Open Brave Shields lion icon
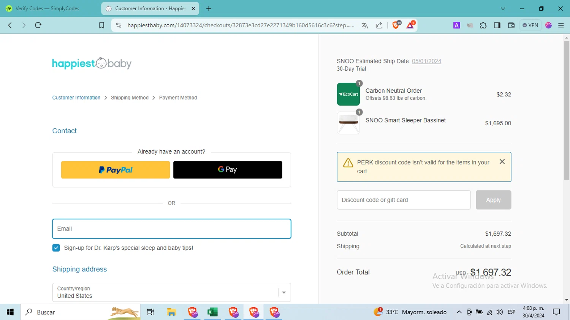 (x=396, y=25)
